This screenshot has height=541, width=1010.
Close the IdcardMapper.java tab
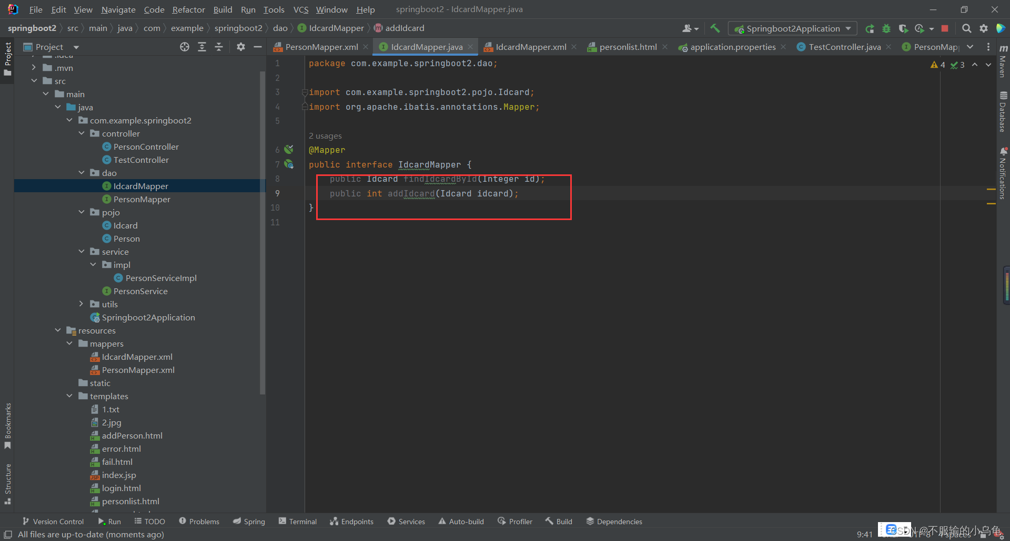click(470, 47)
